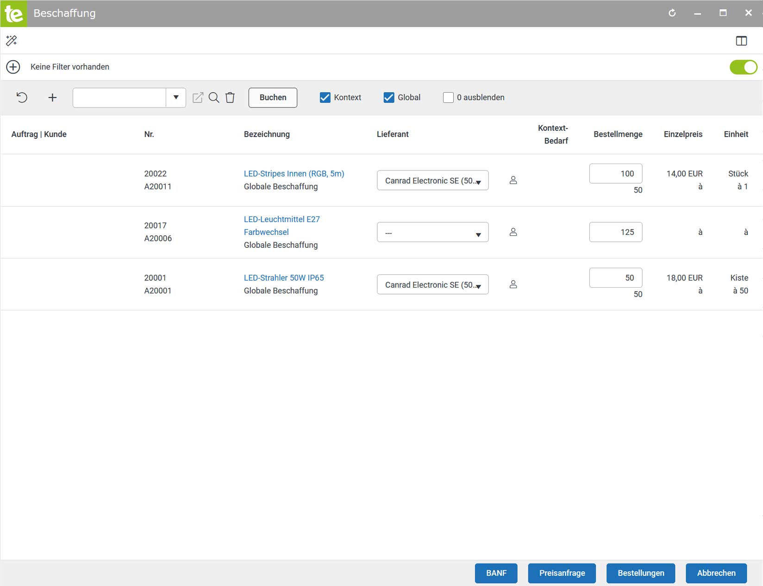763x586 pixels.
Task: Click the Kiste unit cell
Action: click(739, 278)
